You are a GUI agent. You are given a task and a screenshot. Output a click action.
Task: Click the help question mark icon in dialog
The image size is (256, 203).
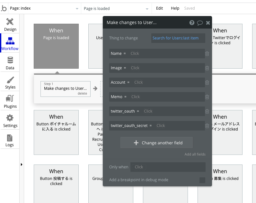(x=192, y=22)
